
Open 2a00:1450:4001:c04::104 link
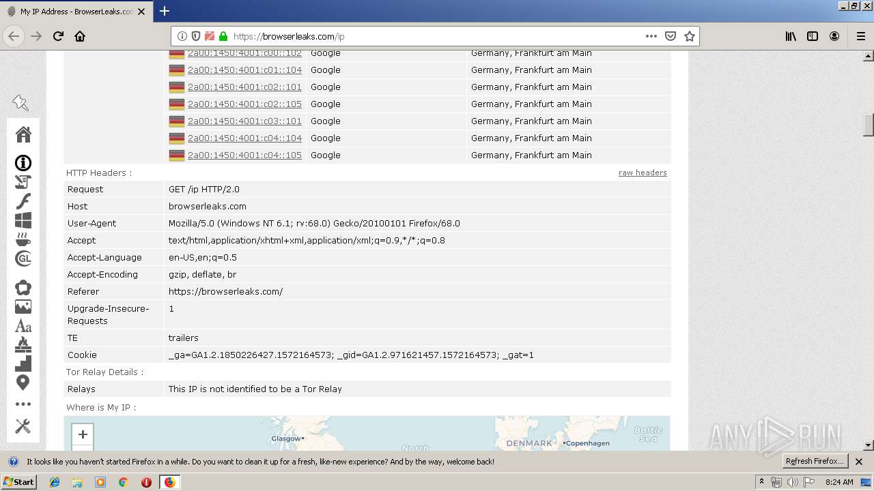244,138
